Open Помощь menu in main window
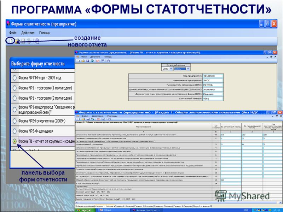The height and width of the screenshot is (212, 283). (45, 33)
